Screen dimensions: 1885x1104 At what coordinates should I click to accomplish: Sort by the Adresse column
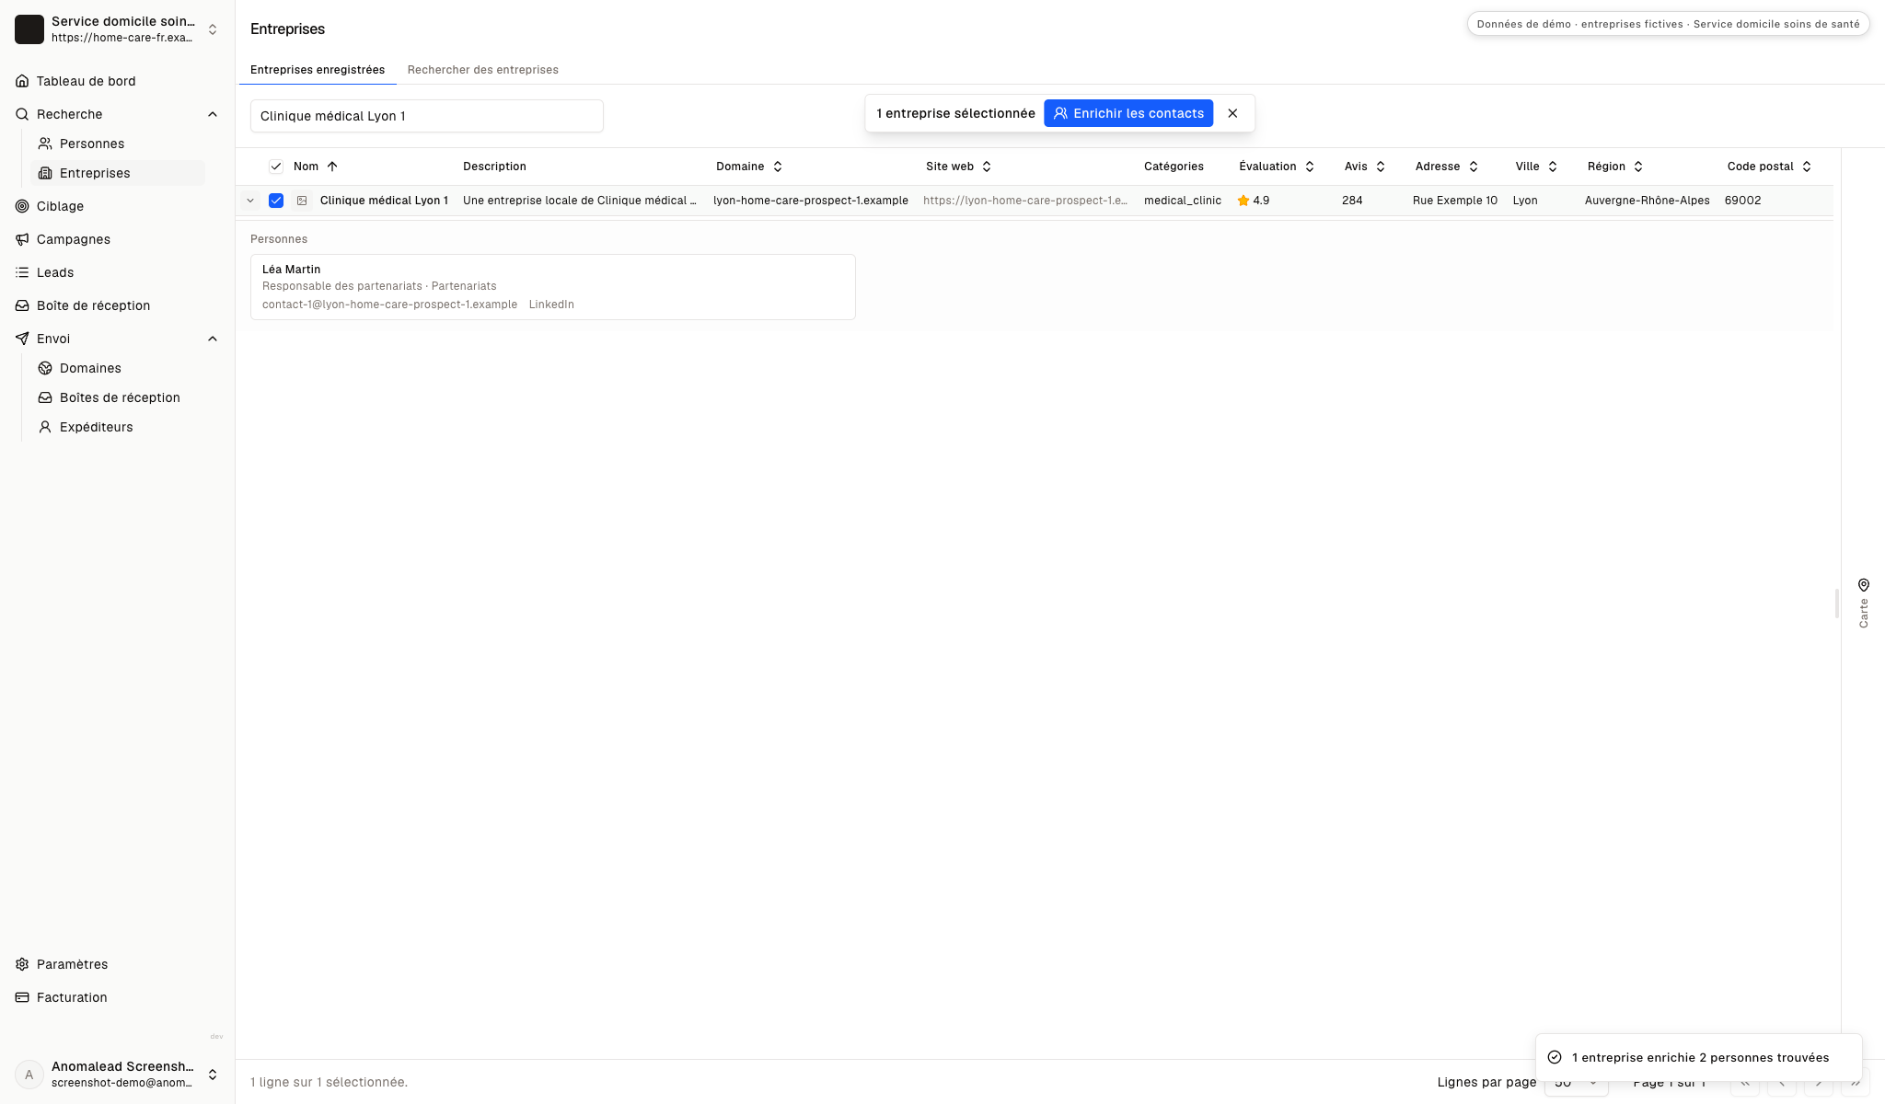(1447, 167)
